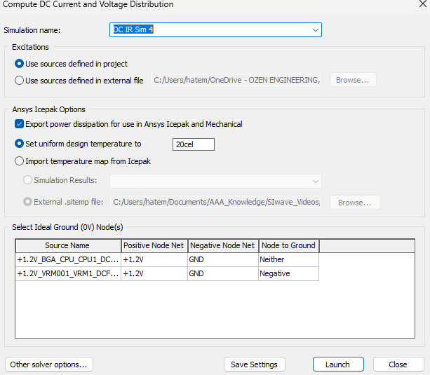
Task: Select the +1.2V_BGA_CPU_CPU1 source row
Action: (67, 259)
